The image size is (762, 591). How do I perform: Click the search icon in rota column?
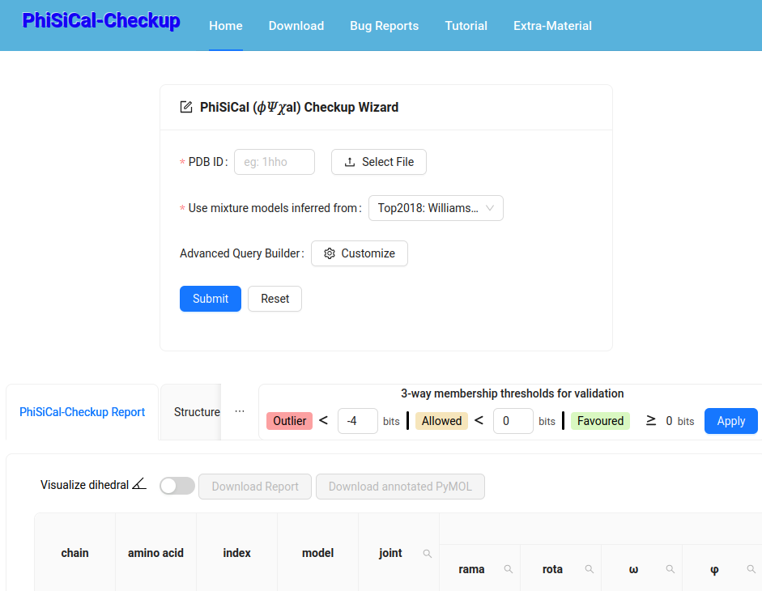coord(590,569)
